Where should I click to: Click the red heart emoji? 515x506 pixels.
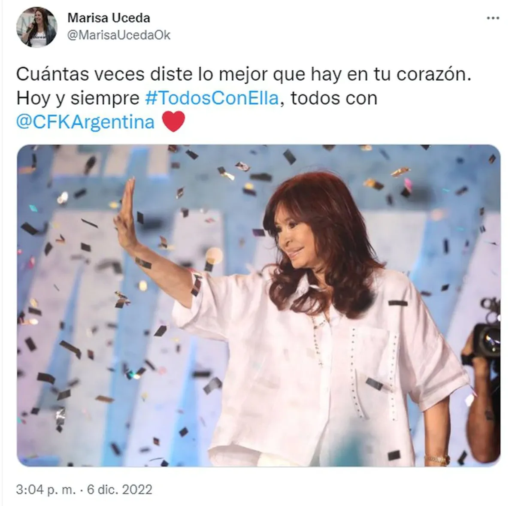[173, 122]
